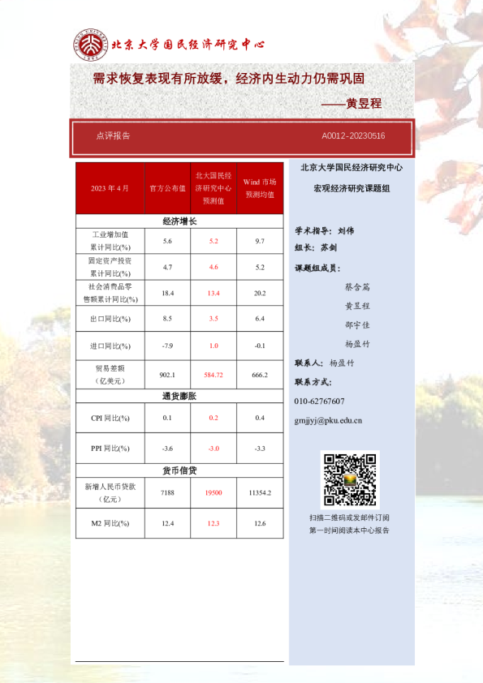Click the 2023年4月 table header cell
483x683 pixels.
[110, 188]
